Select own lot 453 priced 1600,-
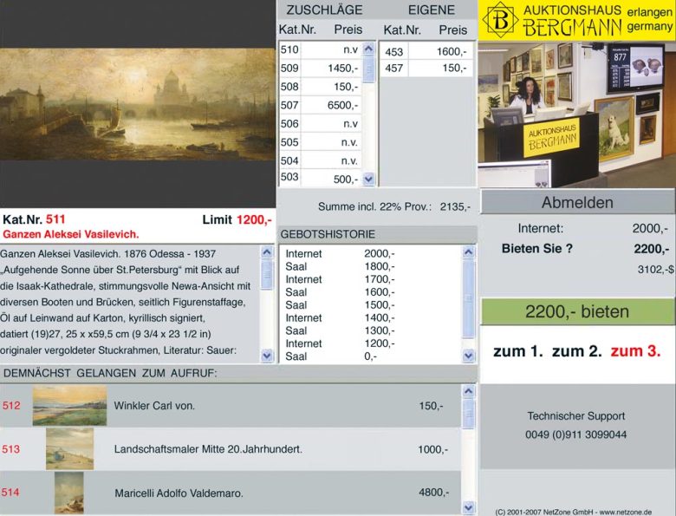676x516 pixels. (x=426, y=52)
